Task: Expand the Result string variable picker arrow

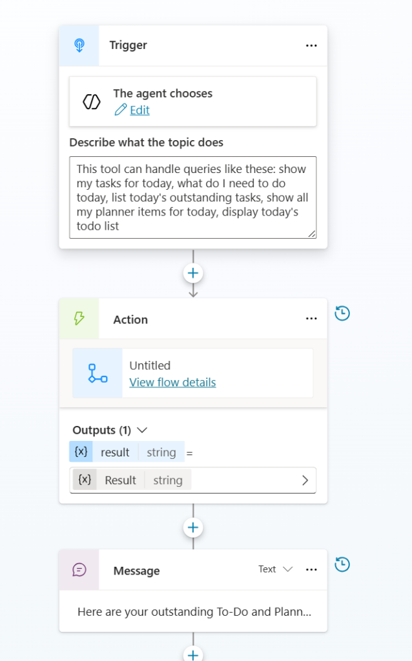Action: (305, 480)
